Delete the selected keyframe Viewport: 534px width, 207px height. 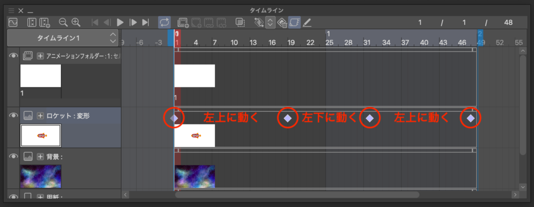(282, 22)
